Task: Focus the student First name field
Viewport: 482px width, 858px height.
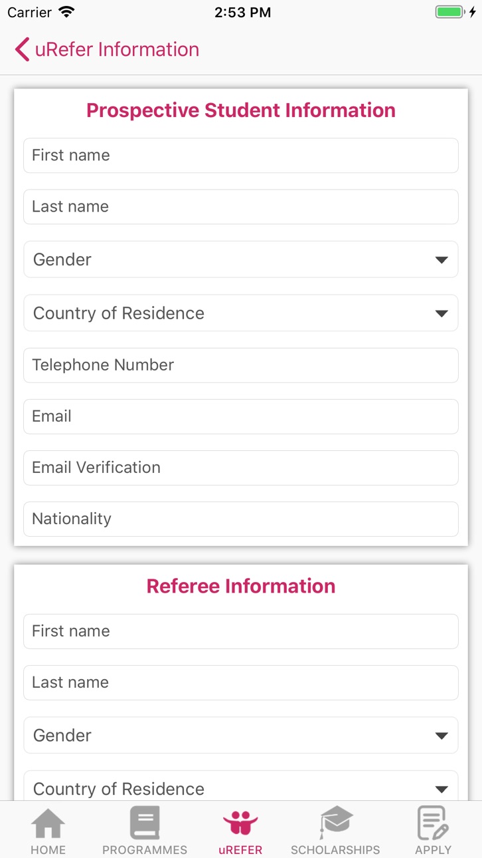Action: [x=241, y=156]
